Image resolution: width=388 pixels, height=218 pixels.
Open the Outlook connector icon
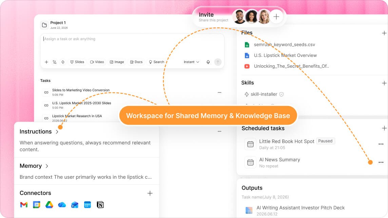(75, 205)
